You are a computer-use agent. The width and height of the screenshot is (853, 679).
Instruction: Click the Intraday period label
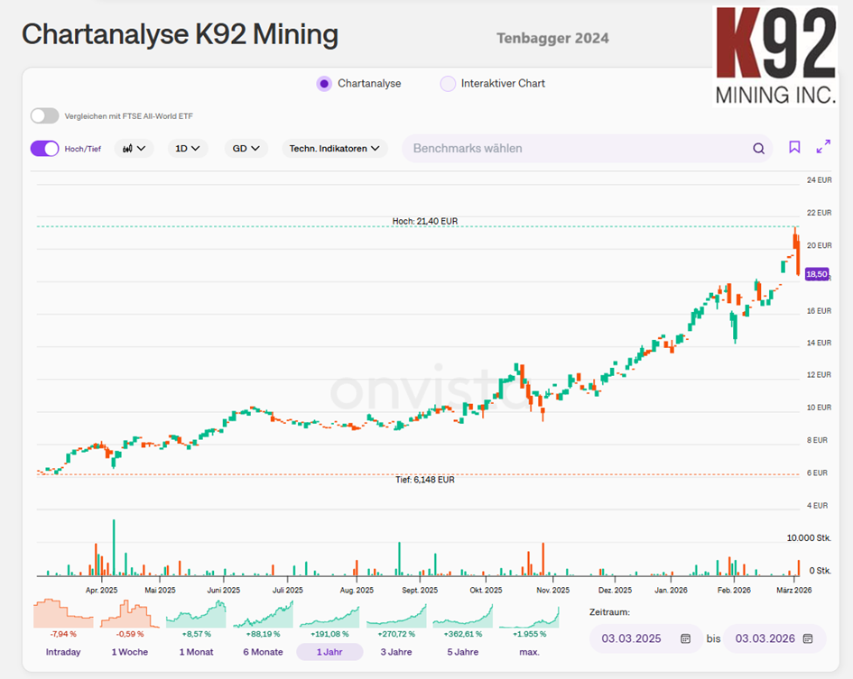point(63,652)
